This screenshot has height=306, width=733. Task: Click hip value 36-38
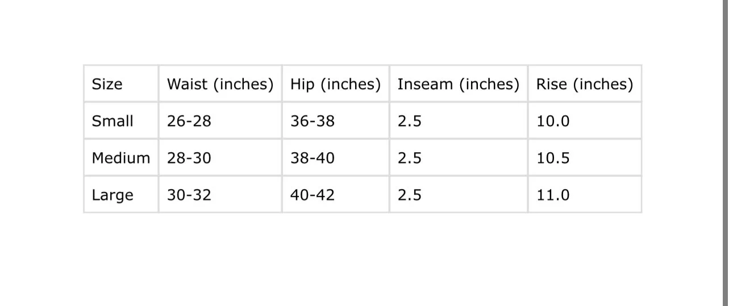[313, 121]
